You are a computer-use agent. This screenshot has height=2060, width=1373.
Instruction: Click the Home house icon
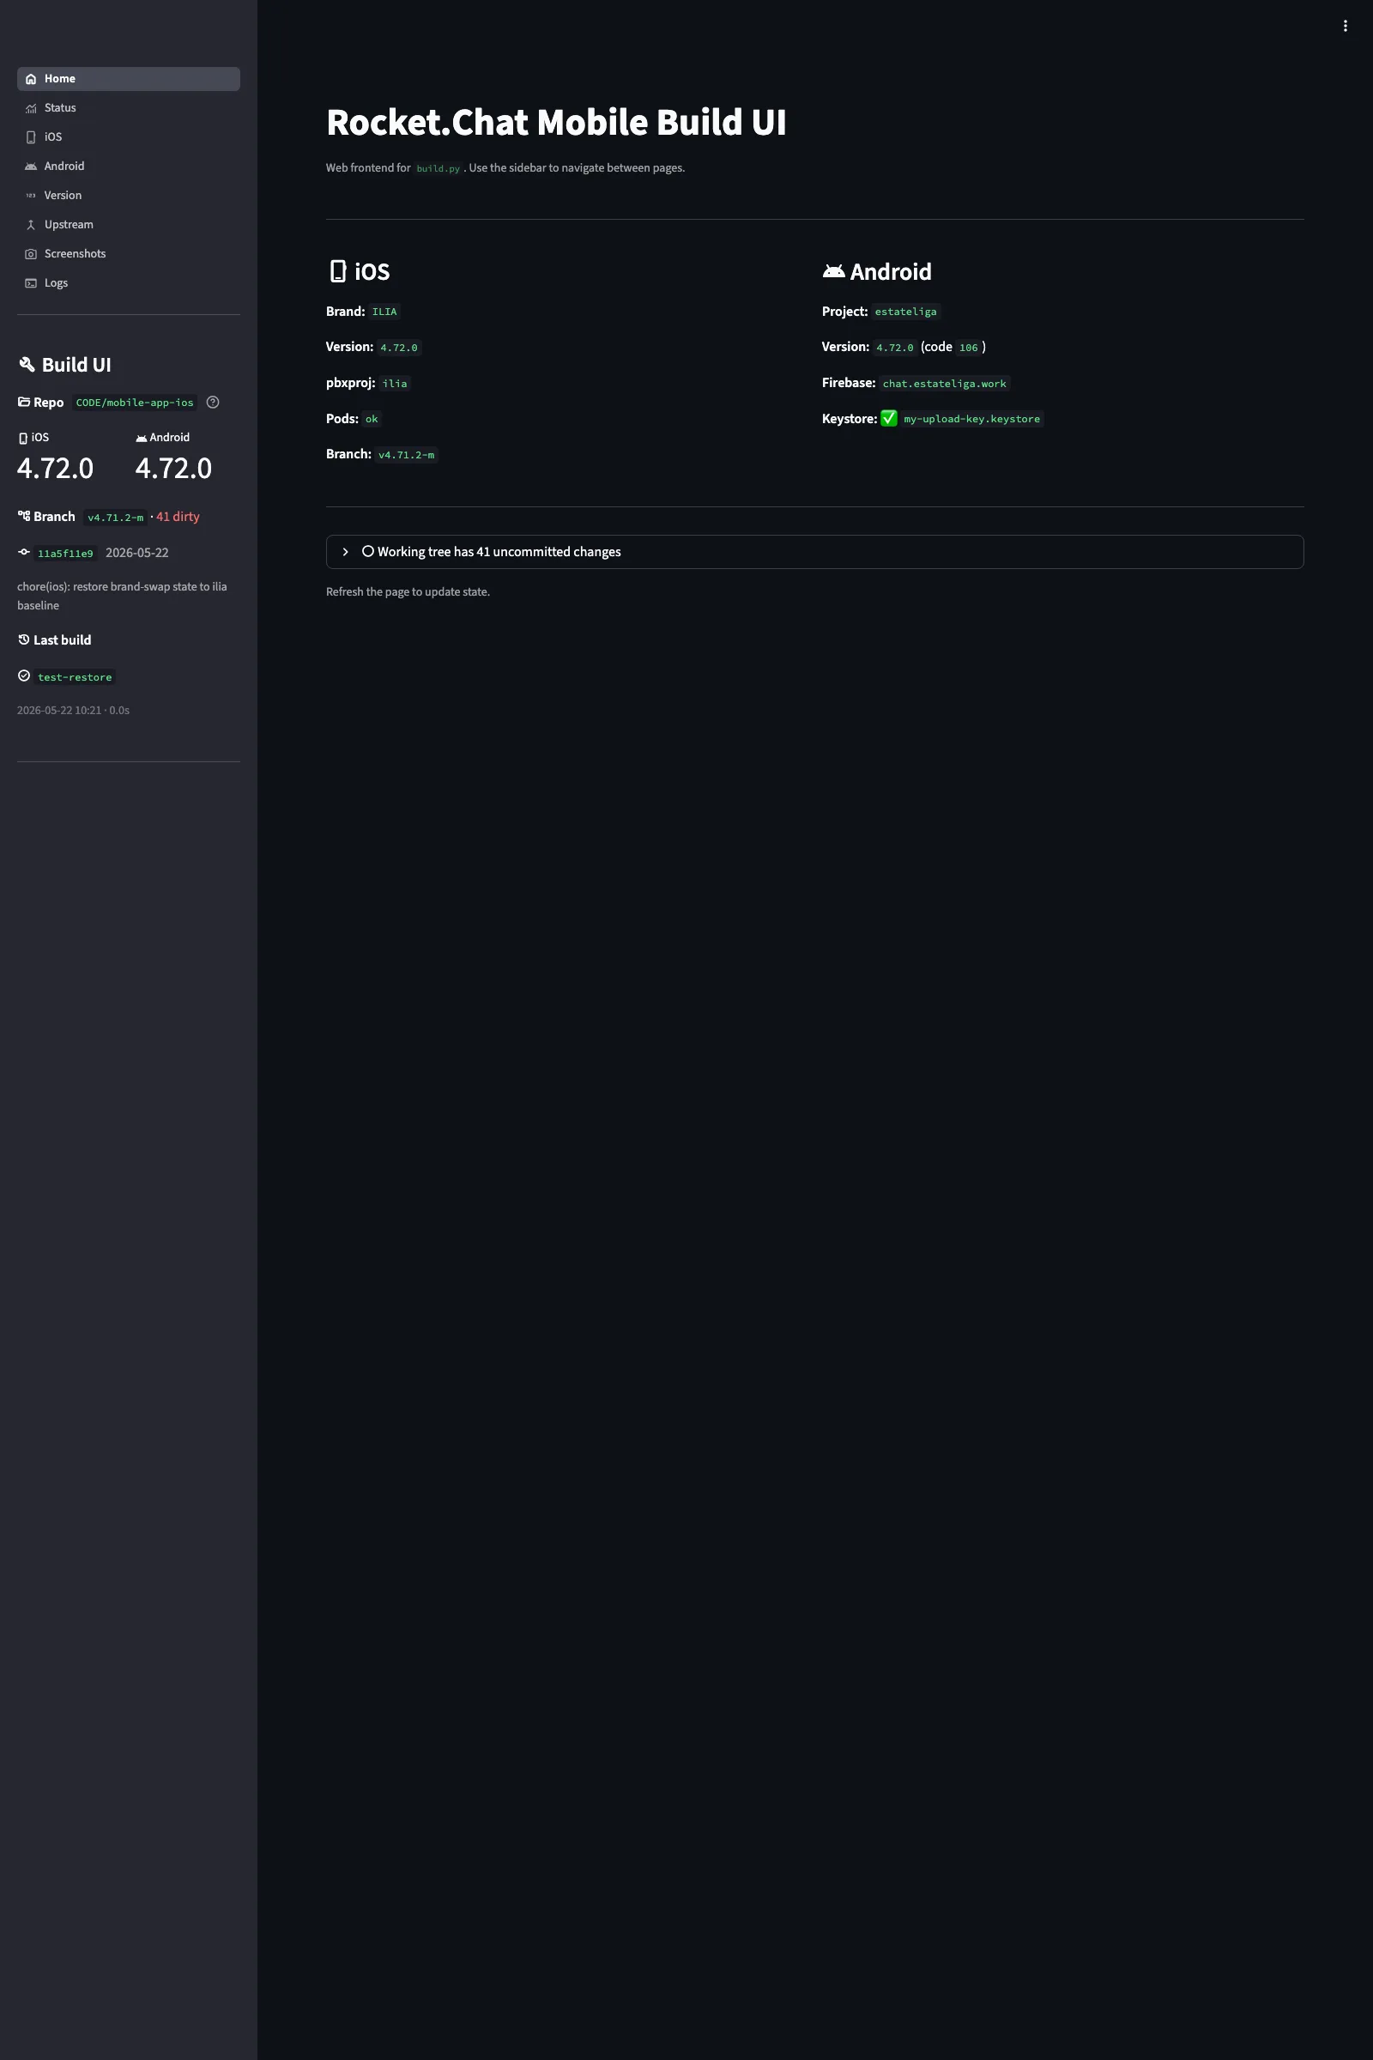pos(31,79)
